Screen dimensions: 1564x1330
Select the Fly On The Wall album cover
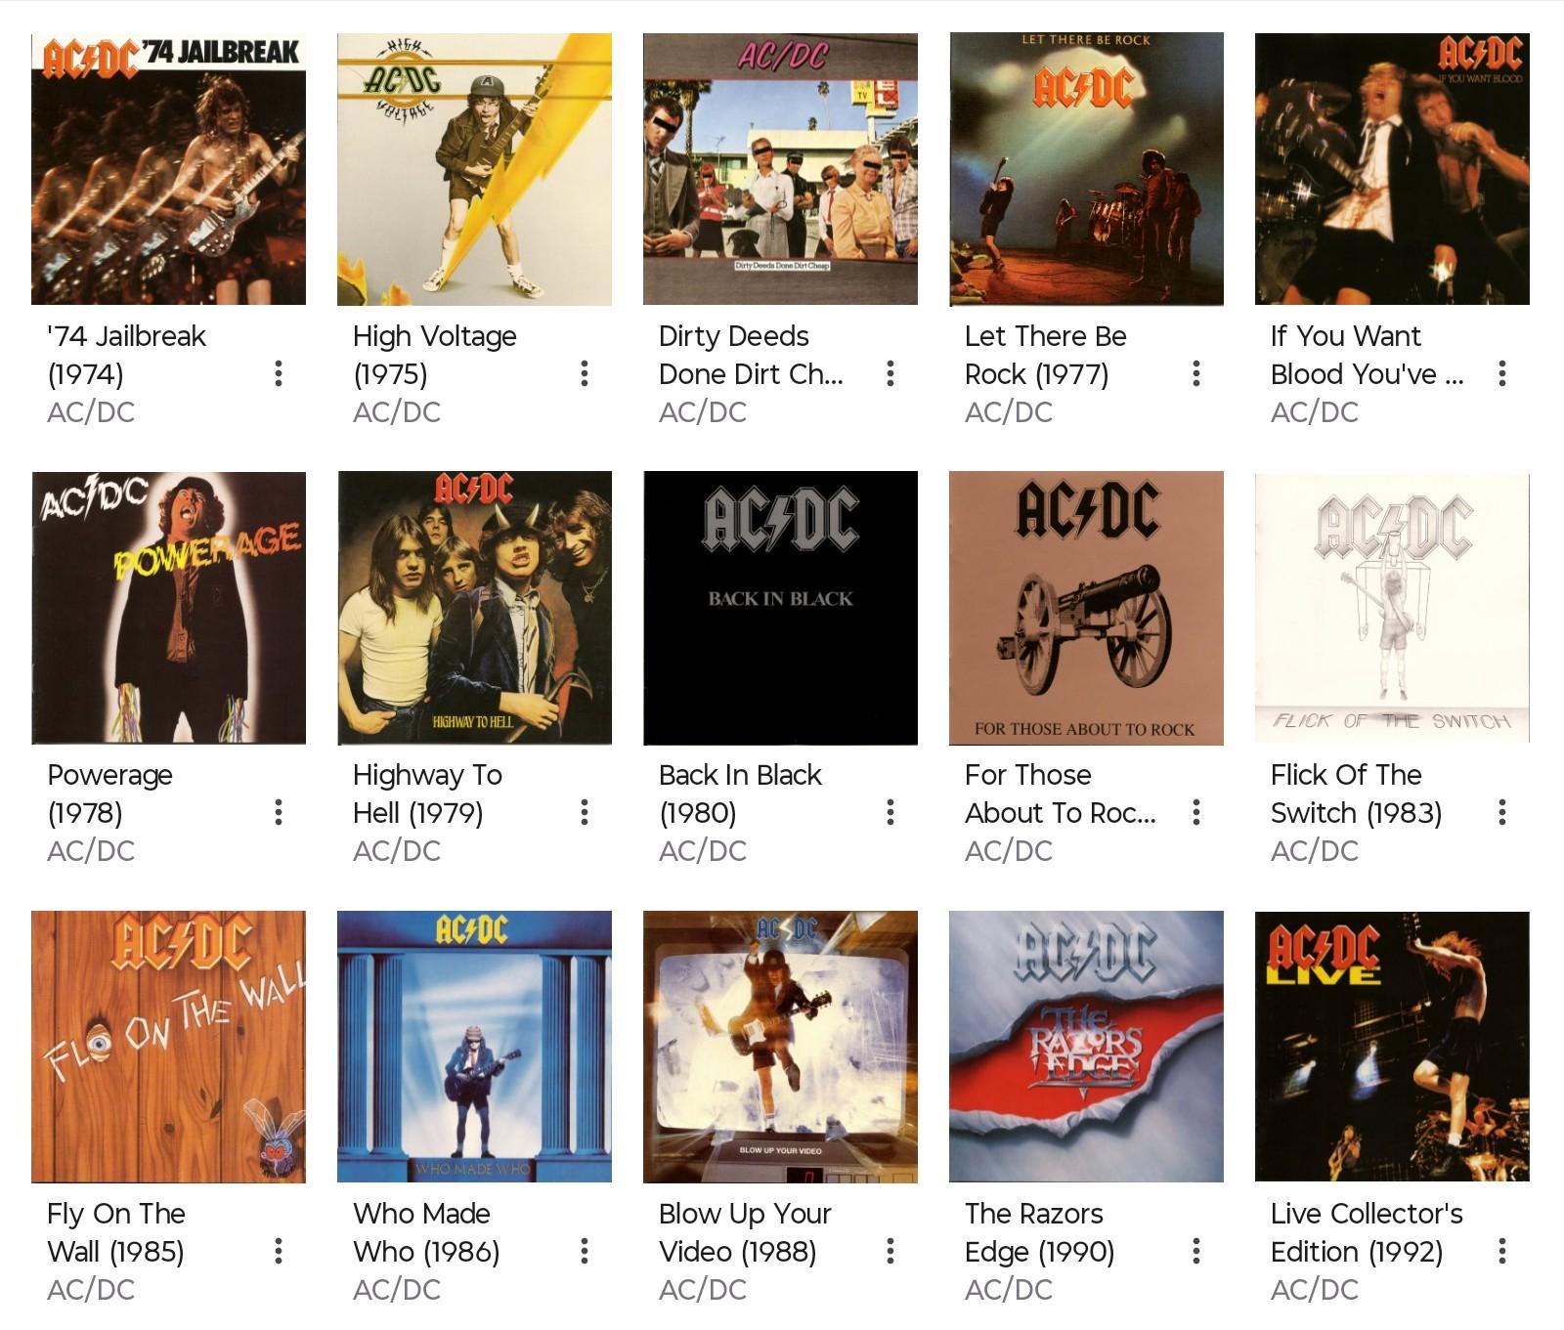click(x=168, y=1047)
